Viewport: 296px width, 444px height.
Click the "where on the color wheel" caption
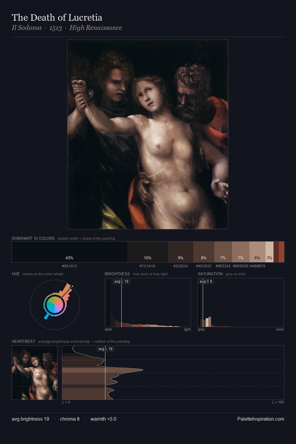[x=43, y=274]
